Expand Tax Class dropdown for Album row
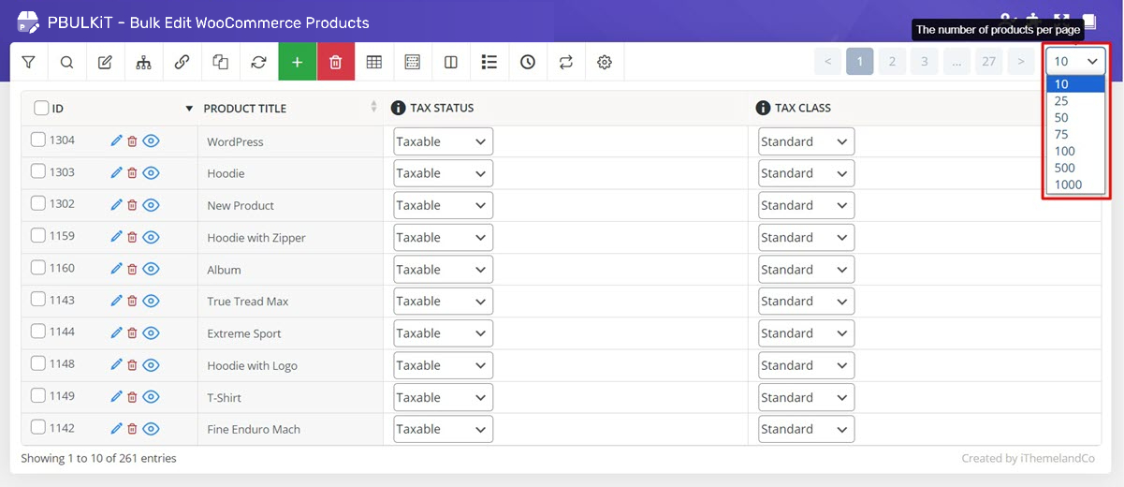1124x487 pixels. tap(806, 270)
